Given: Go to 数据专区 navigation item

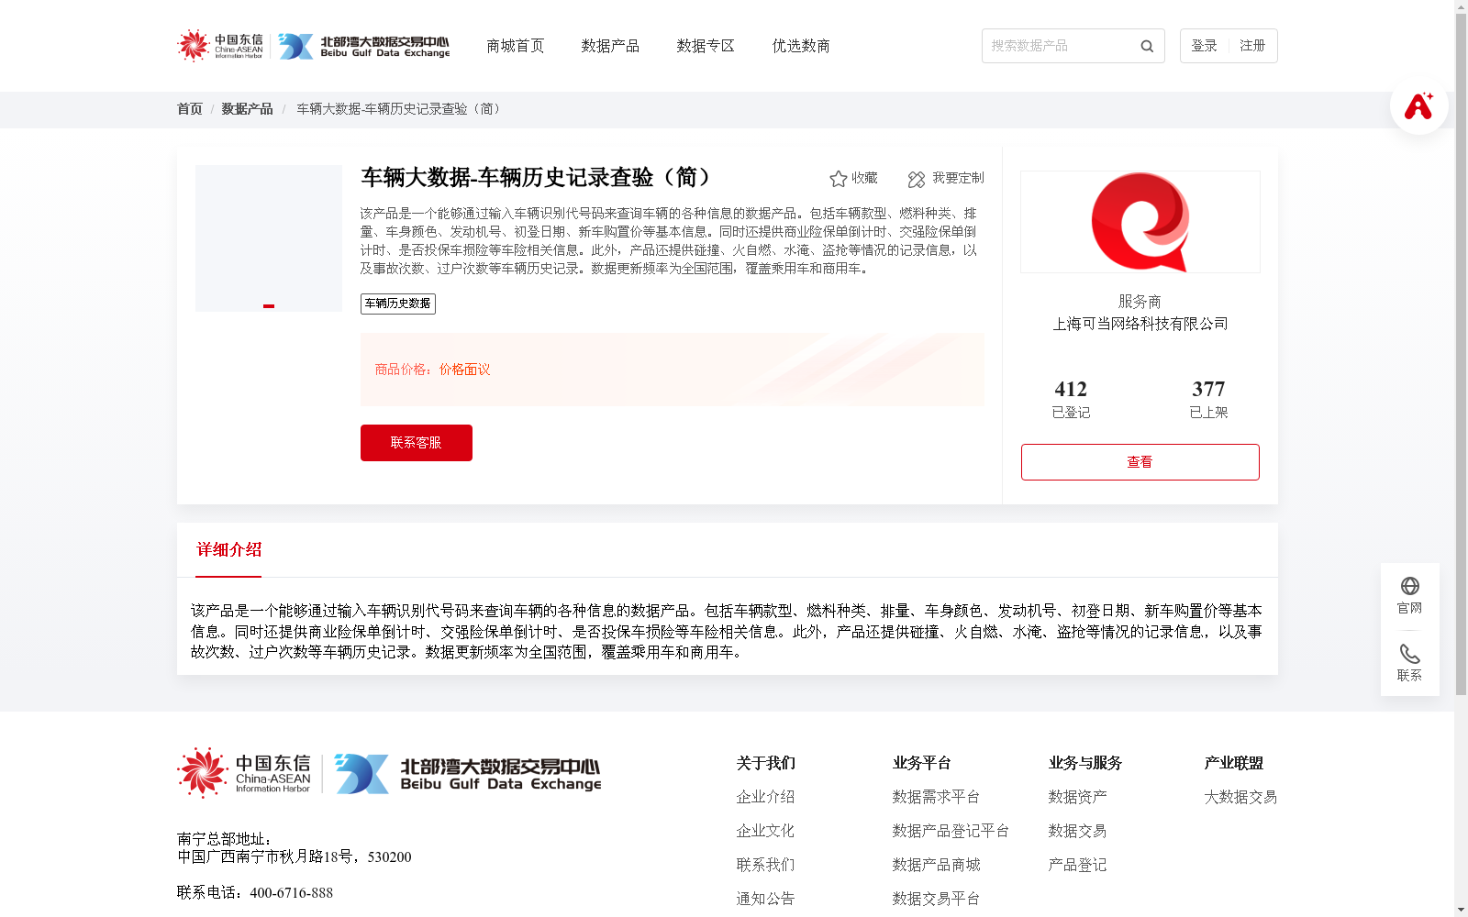Looking at the screenshot, I should [706, 46].
